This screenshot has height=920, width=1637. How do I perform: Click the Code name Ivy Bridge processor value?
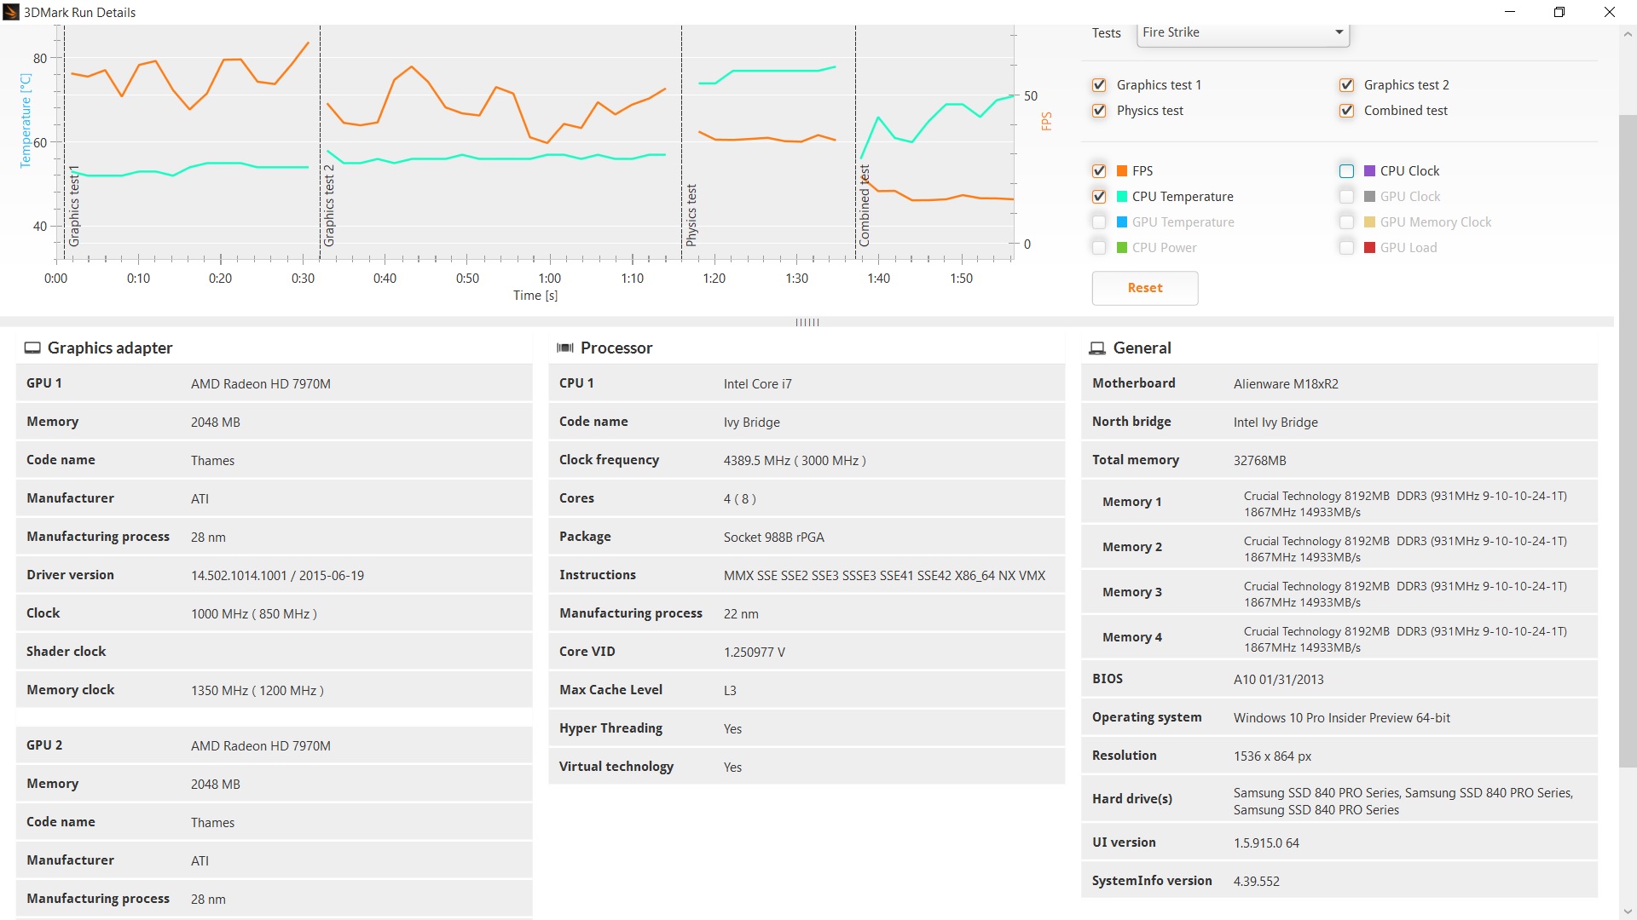751,423
